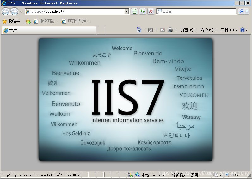The height and width of the screenshot is (179, 252).
Task: Select the IIS7 browser tab
Action: pyautogui.click(x=49, y=31)
